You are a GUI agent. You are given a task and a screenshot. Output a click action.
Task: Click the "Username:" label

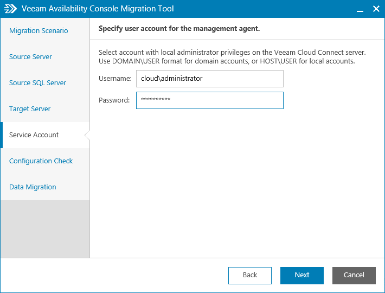click(x=115, y=79)
